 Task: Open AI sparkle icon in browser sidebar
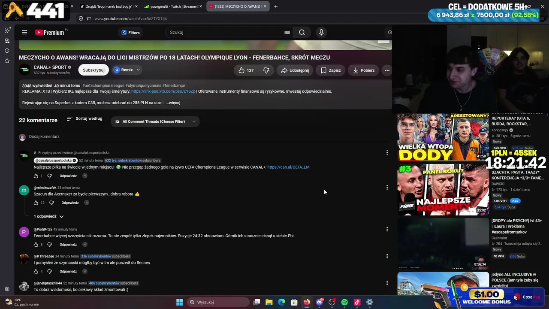tap(7, 30)
